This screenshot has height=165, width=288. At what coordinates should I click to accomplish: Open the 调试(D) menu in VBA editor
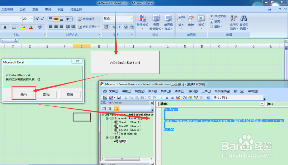click(x=179, y=91)
